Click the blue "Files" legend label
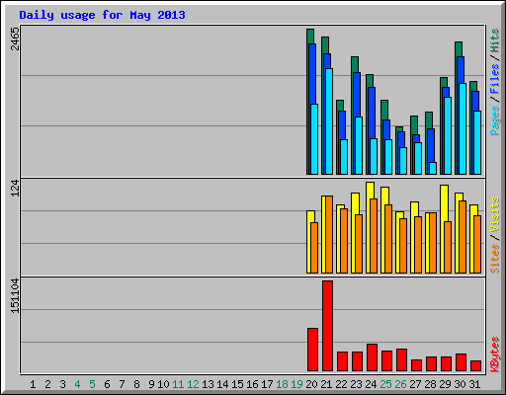The height and width of the screenshot is (395, 506). pyautogui.click(x=495, y=79)
